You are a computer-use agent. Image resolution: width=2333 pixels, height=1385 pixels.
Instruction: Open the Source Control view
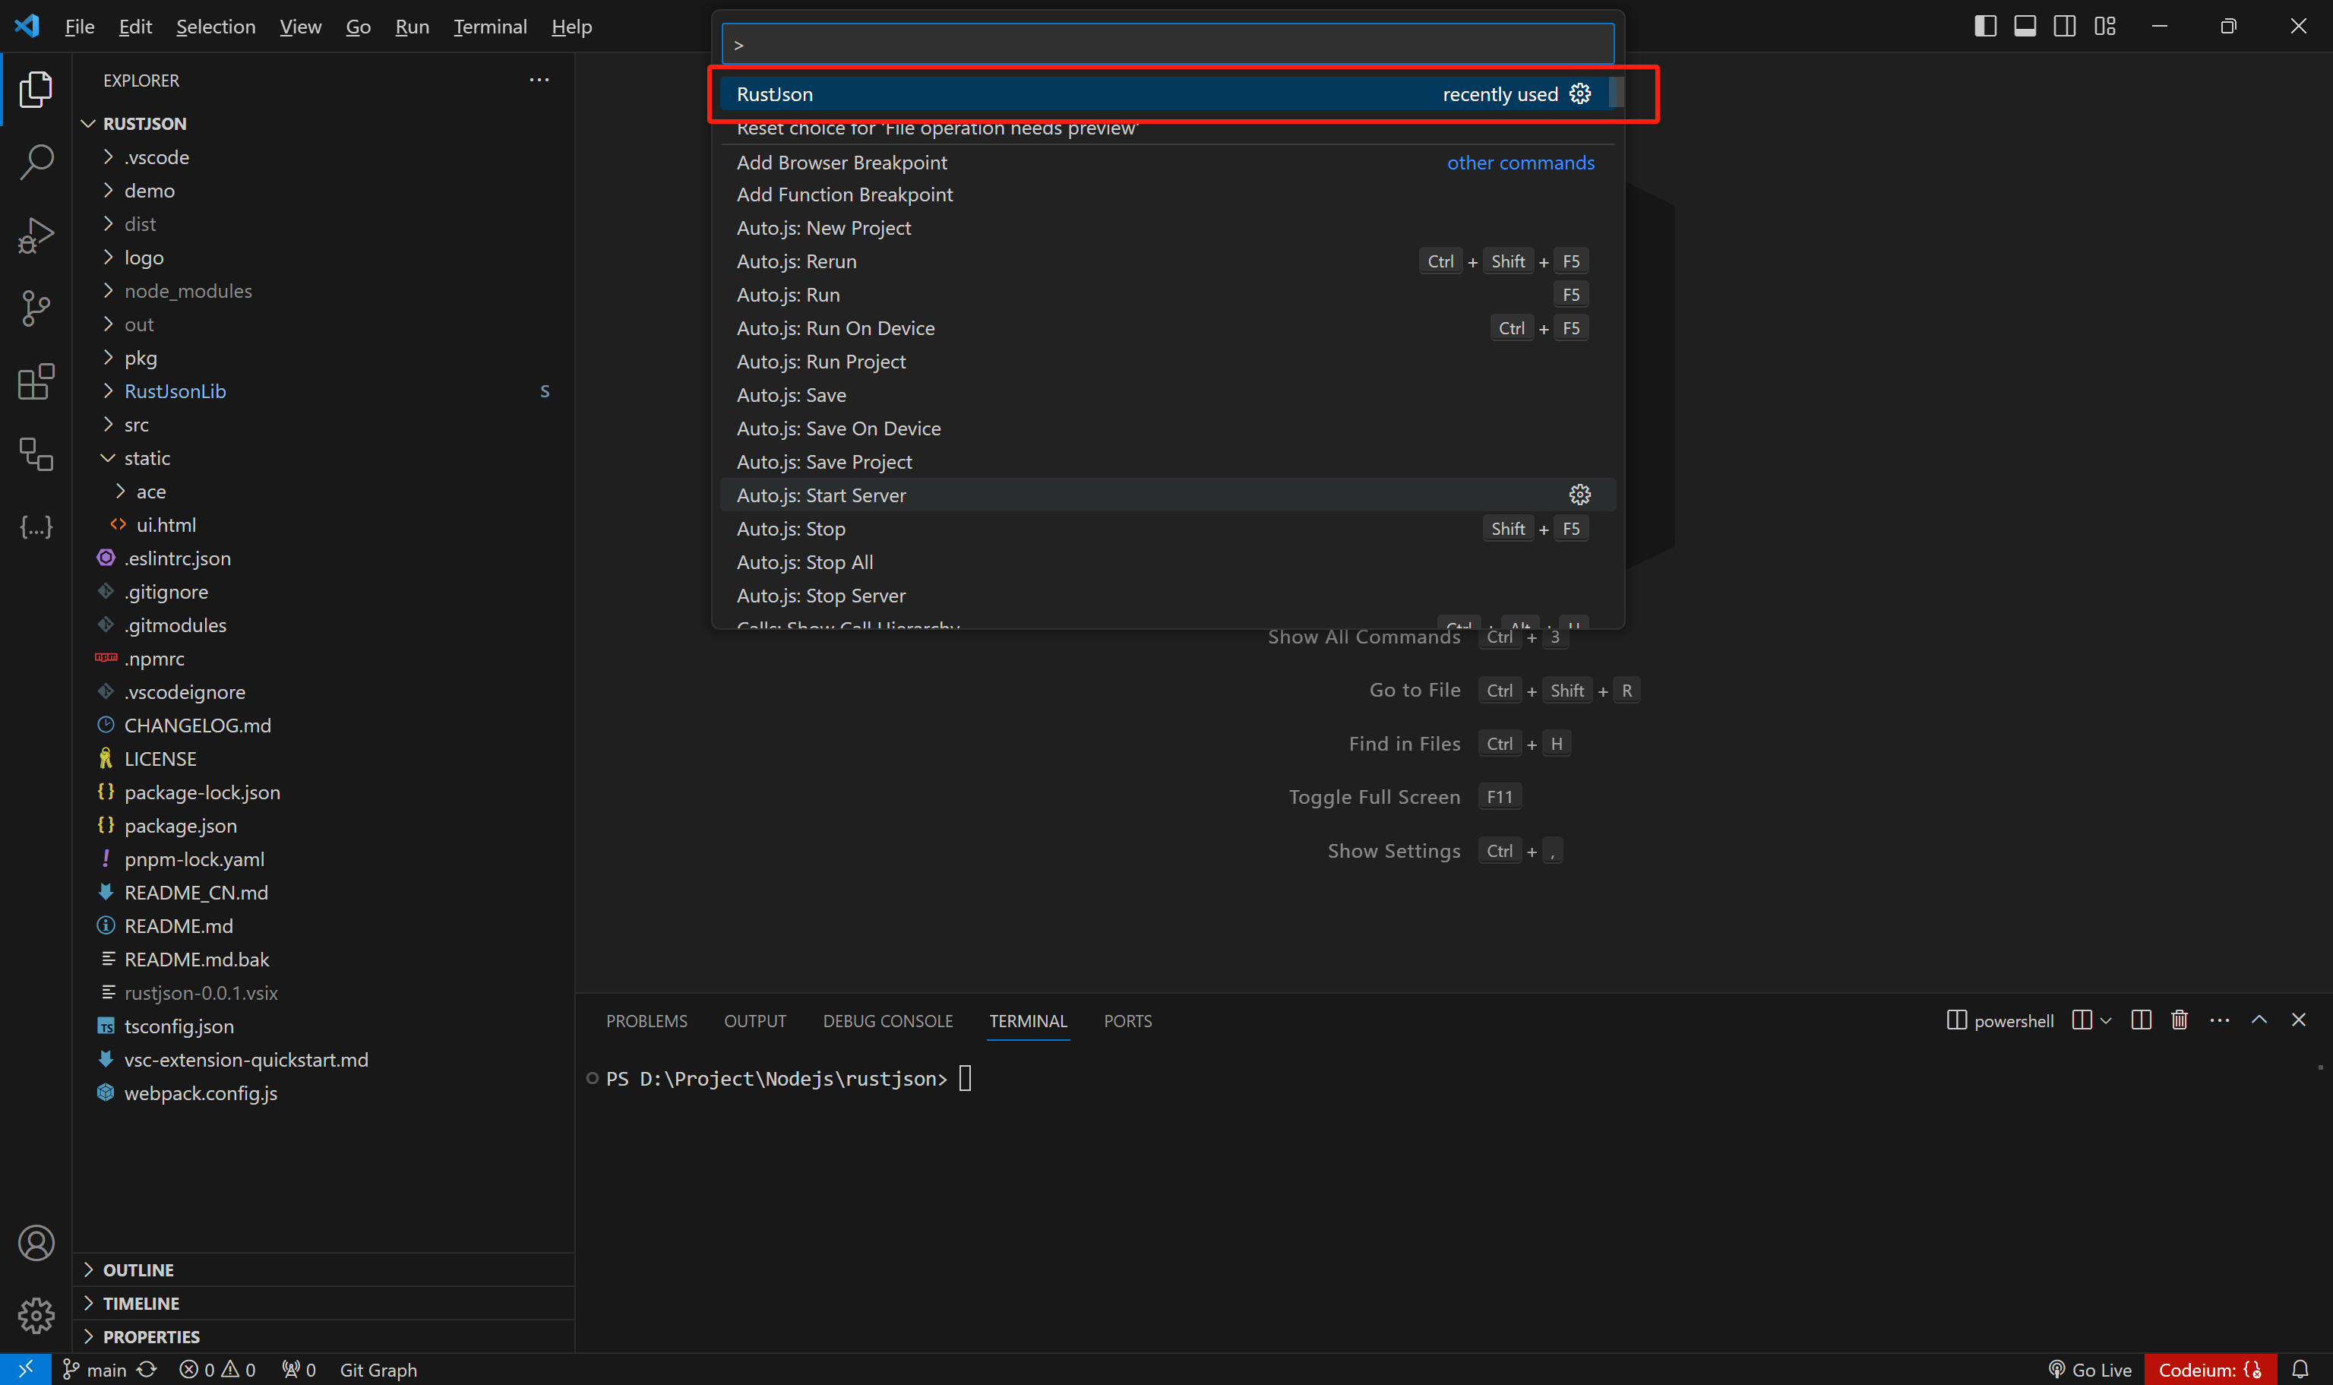[x=36, y=308]
